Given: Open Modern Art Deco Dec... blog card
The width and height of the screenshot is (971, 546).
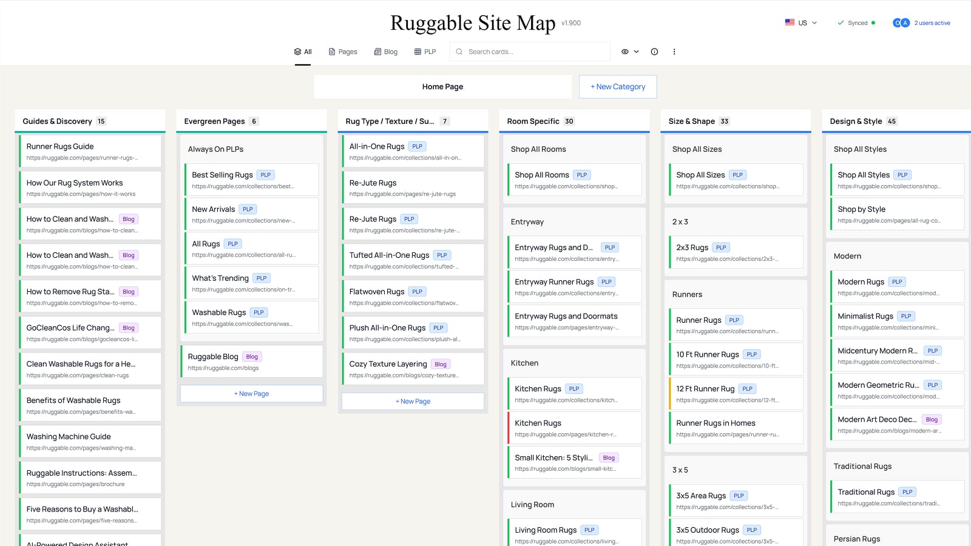Looking at the screenshot, I should point(898,424).
